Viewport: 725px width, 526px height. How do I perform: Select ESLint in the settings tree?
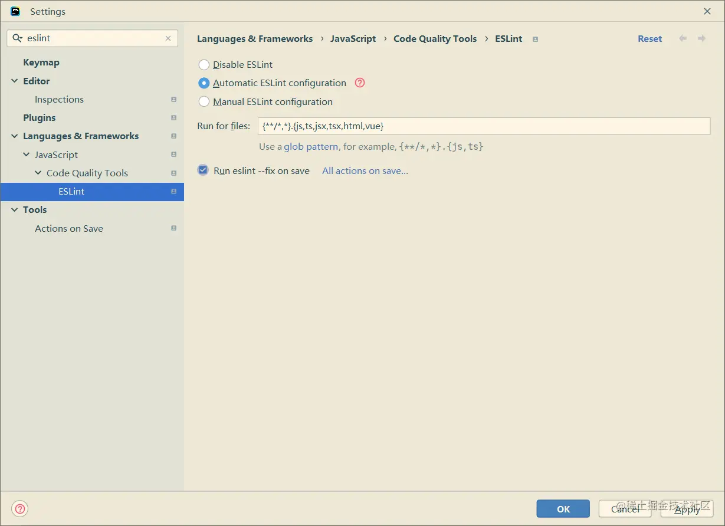click(92, 192)
